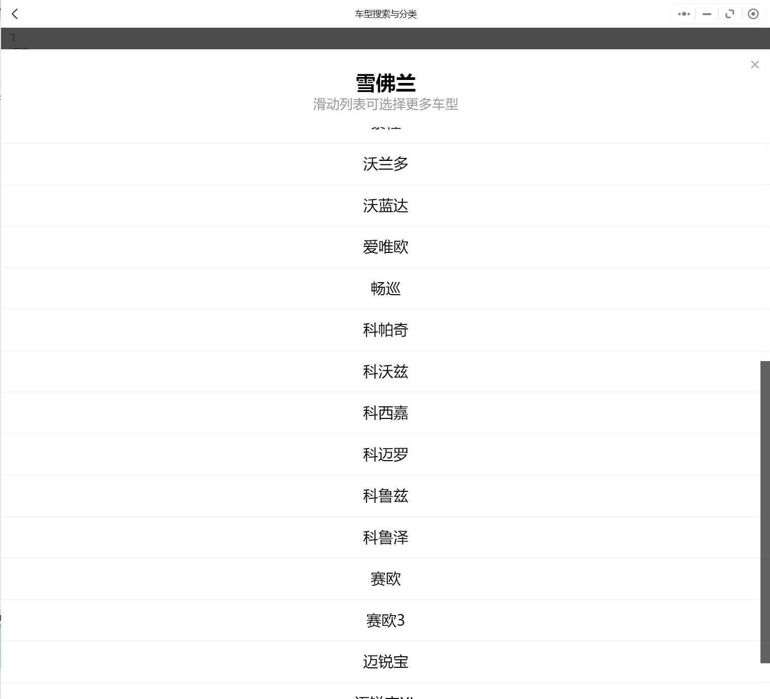Choose 爱唯欧 from the list
770x699 pixels.
(385, 247)
